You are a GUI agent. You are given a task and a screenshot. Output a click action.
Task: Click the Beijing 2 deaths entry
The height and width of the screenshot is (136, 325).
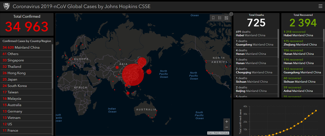click(256, 89)
